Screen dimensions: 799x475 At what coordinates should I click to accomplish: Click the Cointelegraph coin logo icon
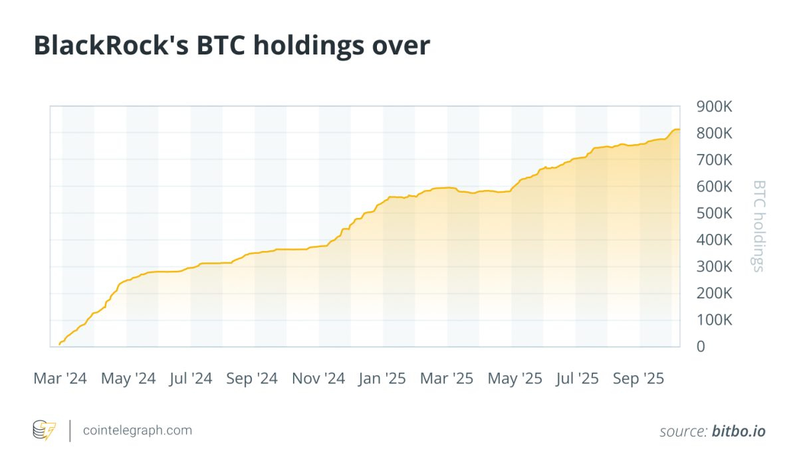coord(45,430)
